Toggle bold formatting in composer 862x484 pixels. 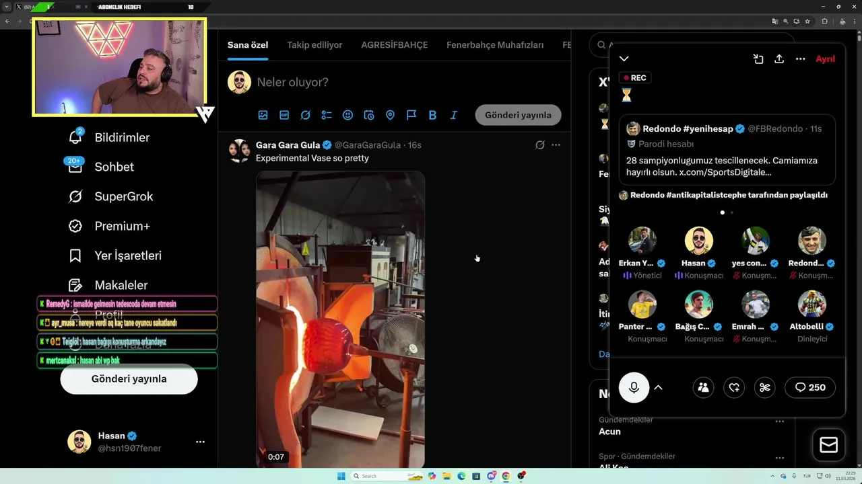(x=432, y=115)
